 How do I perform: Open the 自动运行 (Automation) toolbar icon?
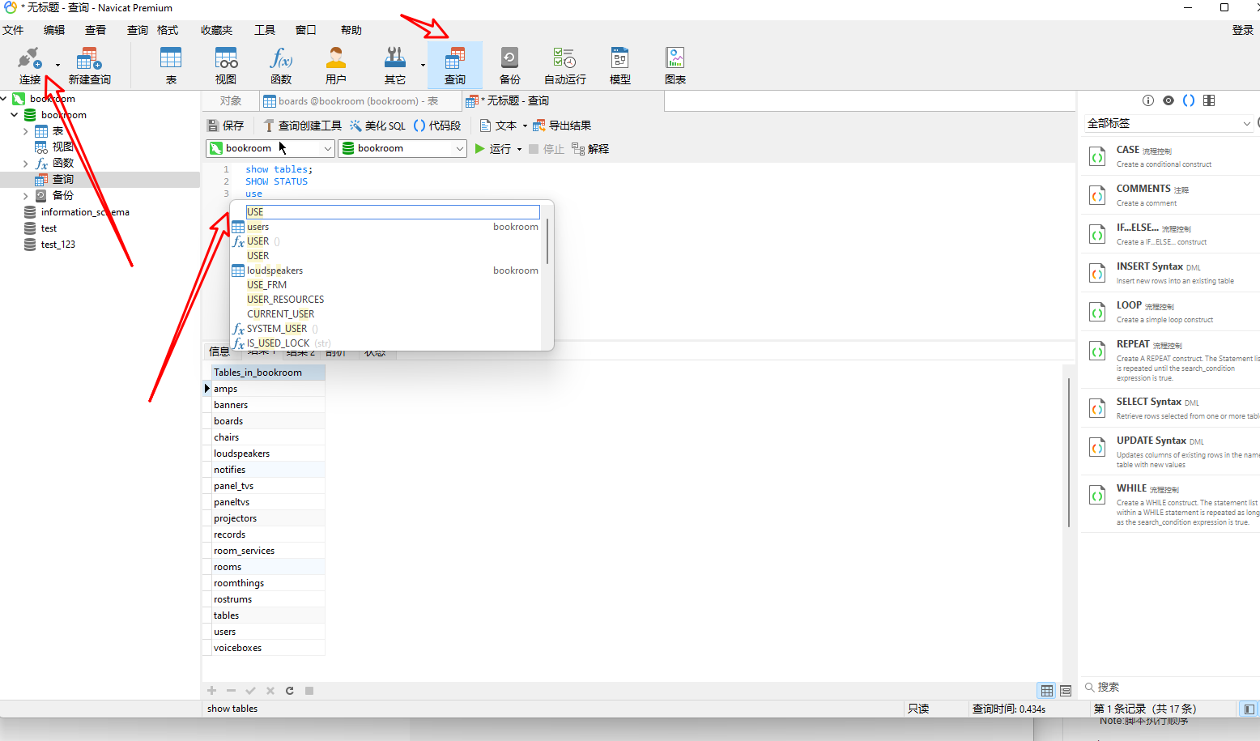(564, 64)
